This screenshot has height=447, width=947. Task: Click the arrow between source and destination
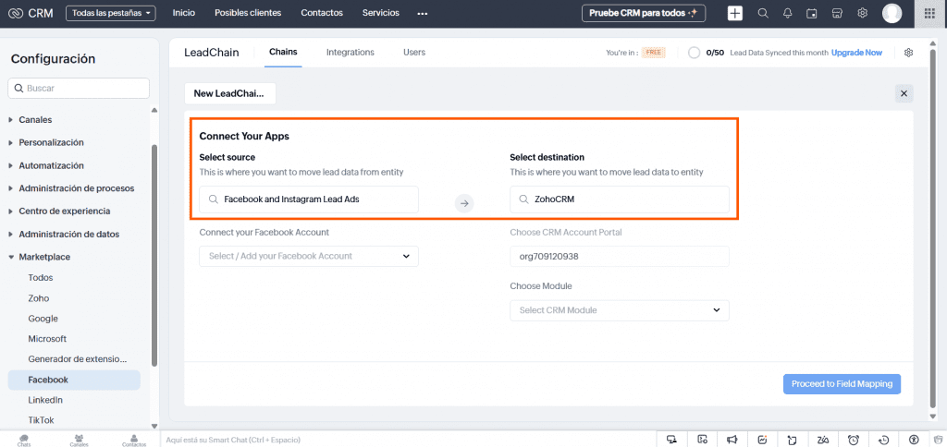click(x=464, y=203)
